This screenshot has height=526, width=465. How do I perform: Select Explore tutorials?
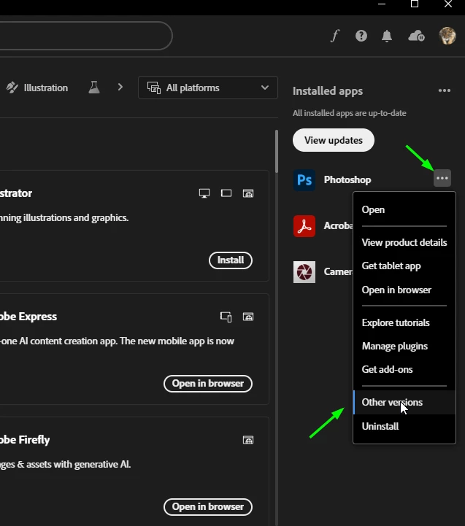coord(404,322)
